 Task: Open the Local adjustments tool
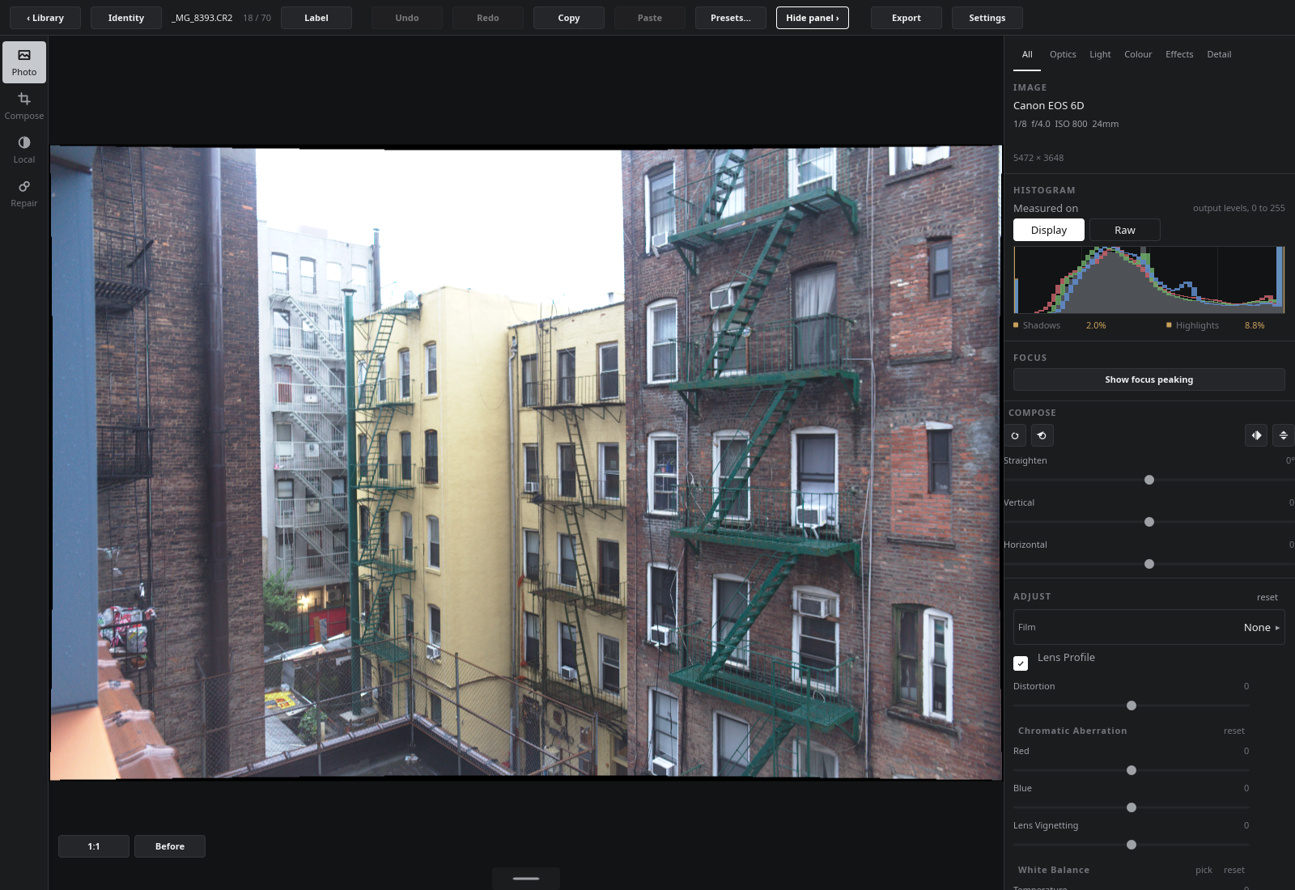(24, 150)
